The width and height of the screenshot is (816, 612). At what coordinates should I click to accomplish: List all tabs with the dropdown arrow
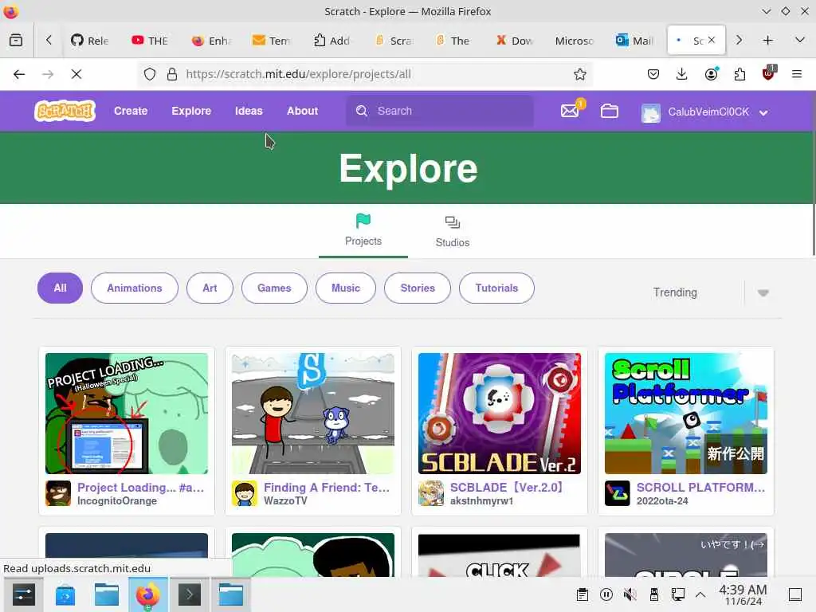800,40
